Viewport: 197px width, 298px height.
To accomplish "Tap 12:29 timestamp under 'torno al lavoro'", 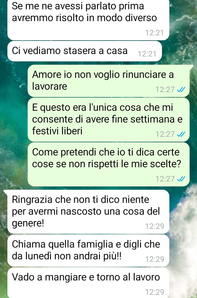I will click(x=155, y=292).
